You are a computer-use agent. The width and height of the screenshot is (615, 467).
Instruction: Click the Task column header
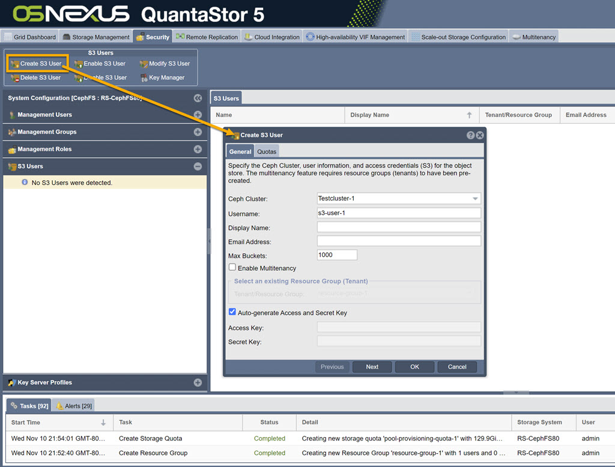point(178,423)
